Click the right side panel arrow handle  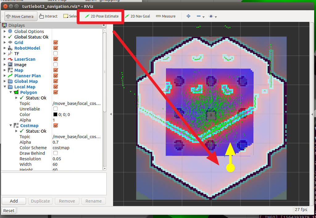pos(312,114)
